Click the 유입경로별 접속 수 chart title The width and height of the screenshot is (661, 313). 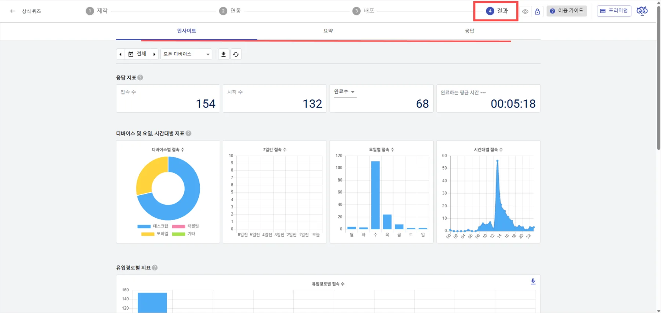328,284
